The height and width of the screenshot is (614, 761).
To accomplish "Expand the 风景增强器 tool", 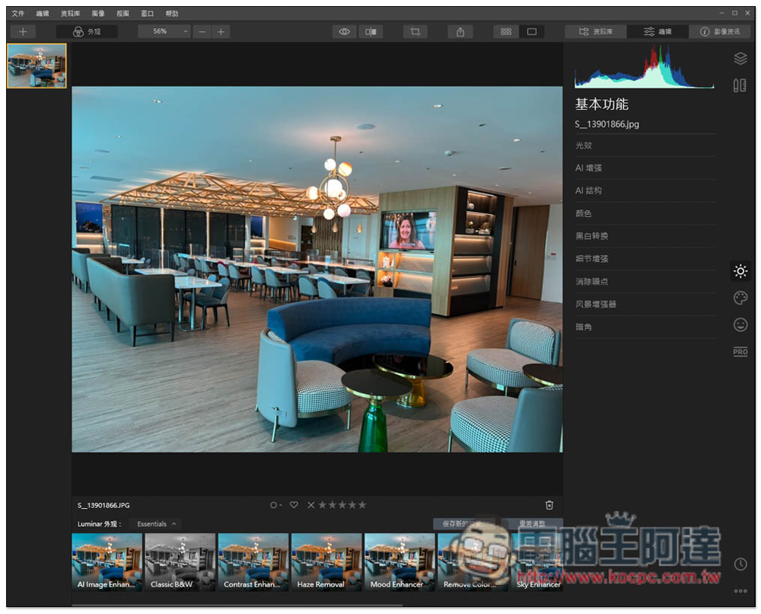I will pyautogui.click(x=645, y=304).
